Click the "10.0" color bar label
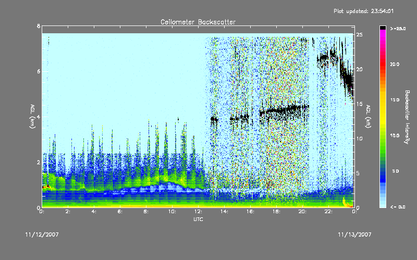 [395, 136]
